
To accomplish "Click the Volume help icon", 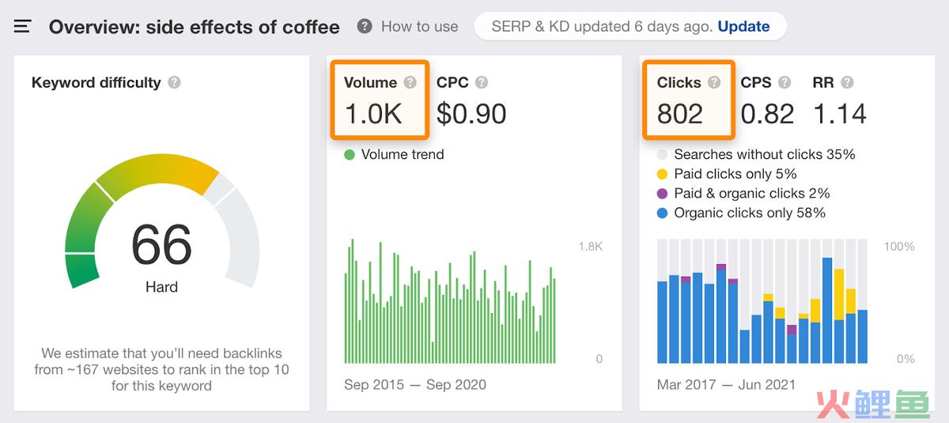I will 410,82.
